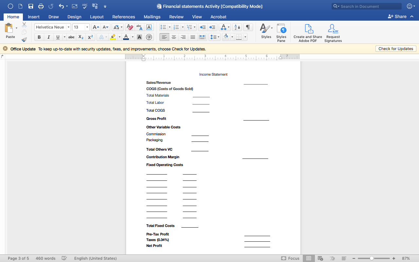Apply strikethrough formatting
This screenshot has width=419, height=262.
tap(71, 37)
